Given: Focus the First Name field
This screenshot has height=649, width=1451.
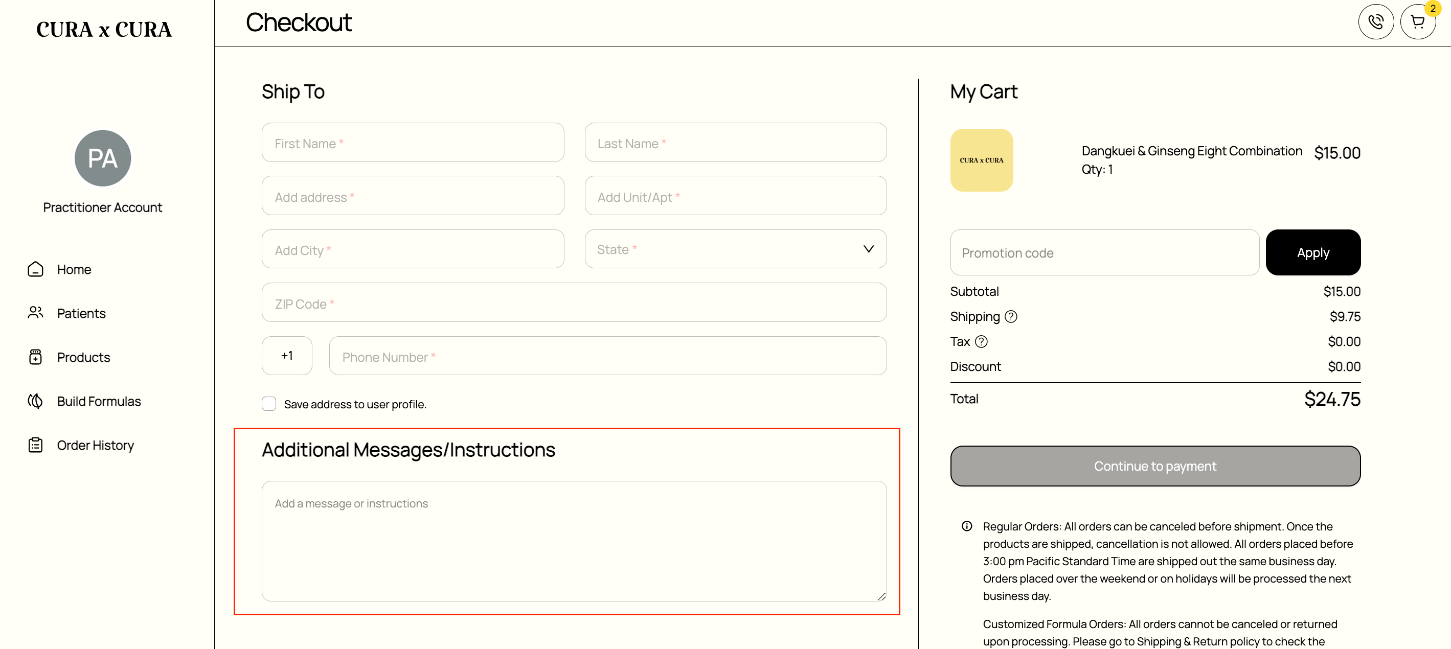Looking at the screenshot, I should pos(412,143).
